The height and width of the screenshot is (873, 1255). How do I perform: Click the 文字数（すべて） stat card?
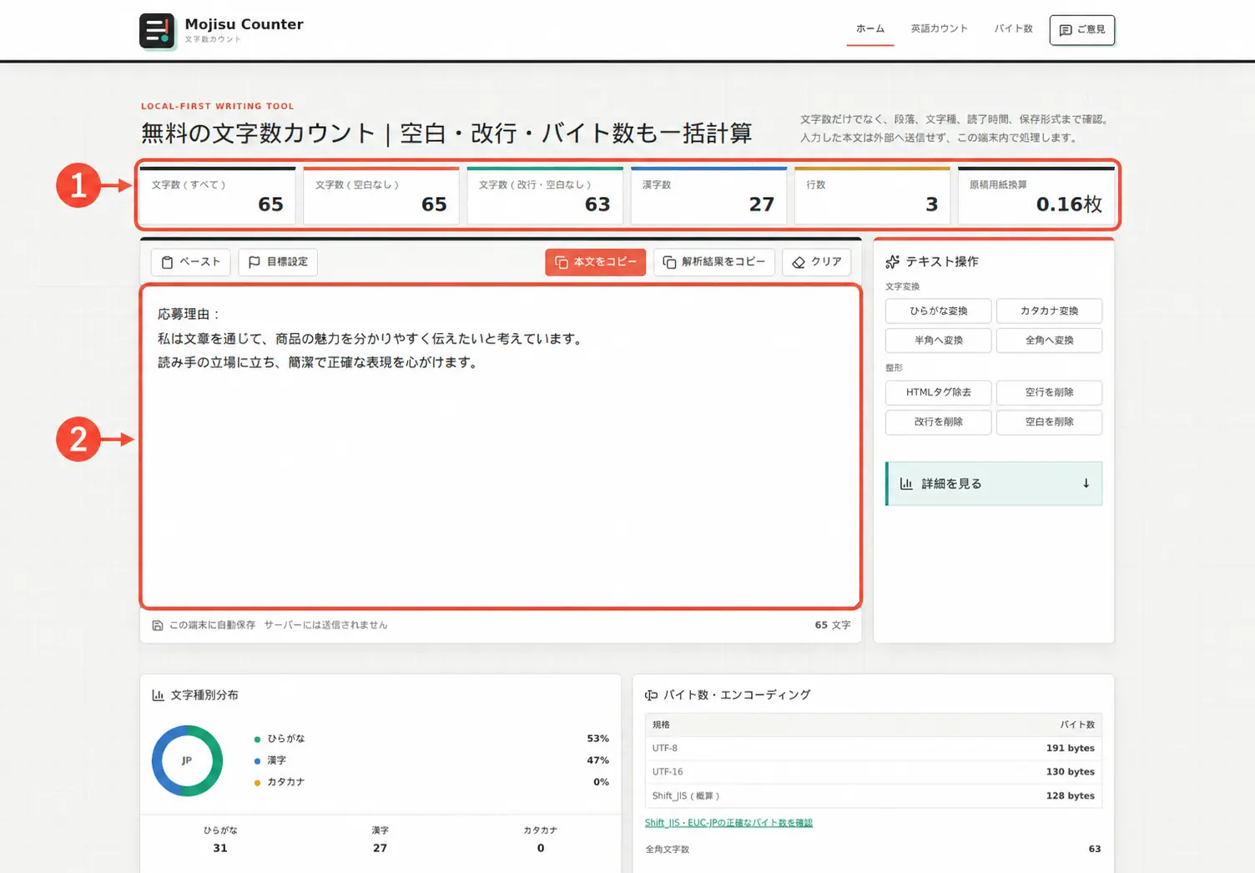(218, 196)
